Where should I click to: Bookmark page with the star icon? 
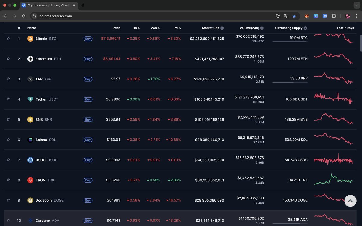click(x=294, y=16)
